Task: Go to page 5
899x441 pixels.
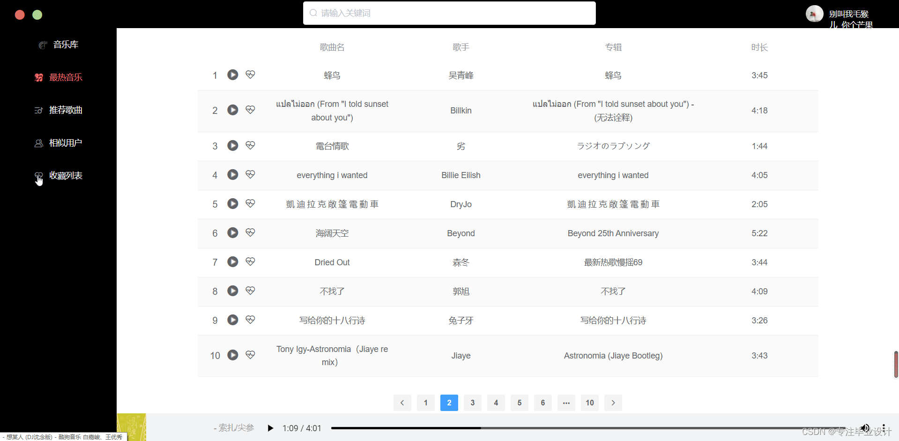Action: click(520, 403)
